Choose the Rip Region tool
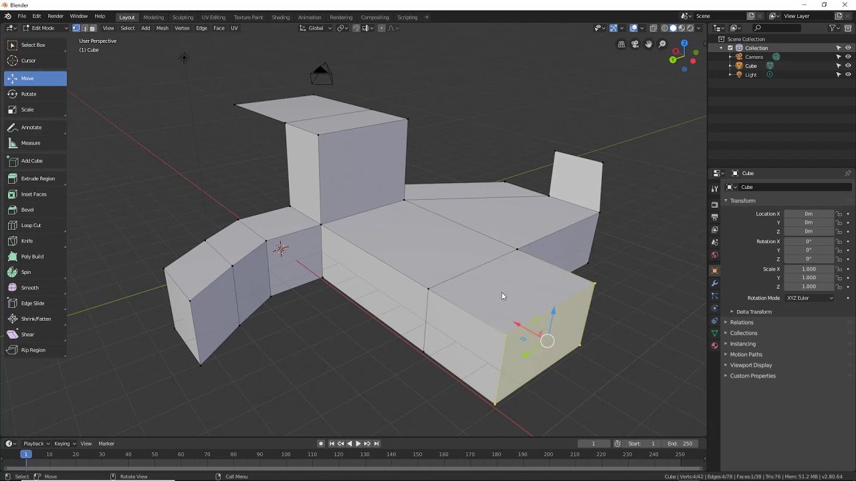The height and width of the screenshot is (481, 856). 35,350
